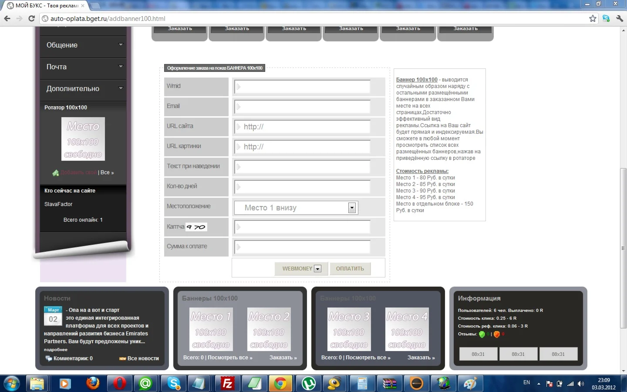Focus the Кол-во дней field
The height and width of the screenshot is (392, 627).
coord(302,187)
